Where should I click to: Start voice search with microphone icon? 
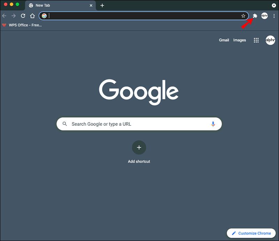coord(213,124)
